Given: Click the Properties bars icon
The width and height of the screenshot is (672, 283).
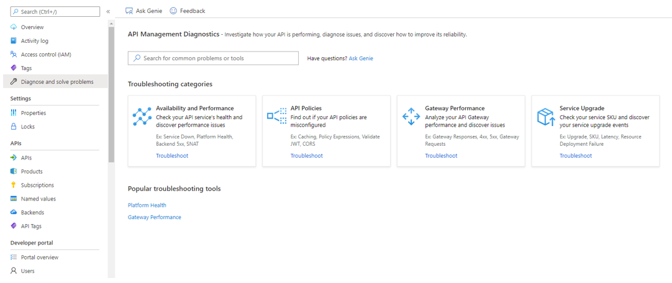Looking at the screenshot, I should click(14, 113).
